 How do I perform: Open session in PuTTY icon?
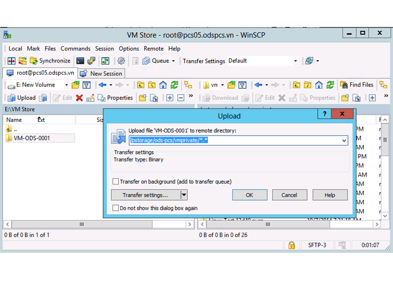[92, 61]
